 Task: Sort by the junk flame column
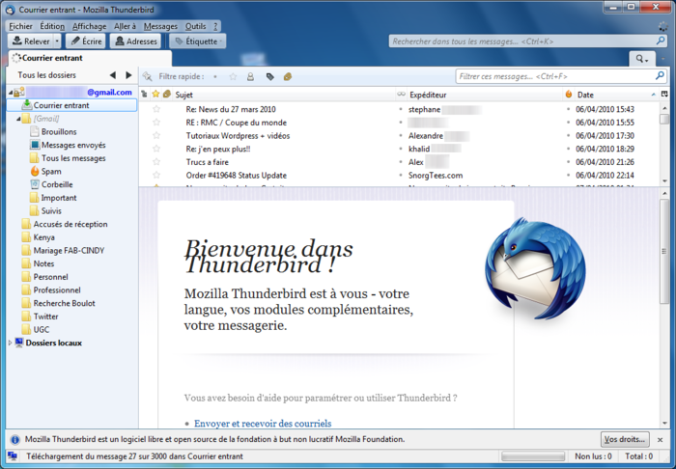pyautogui.click(x=569, y=95)
